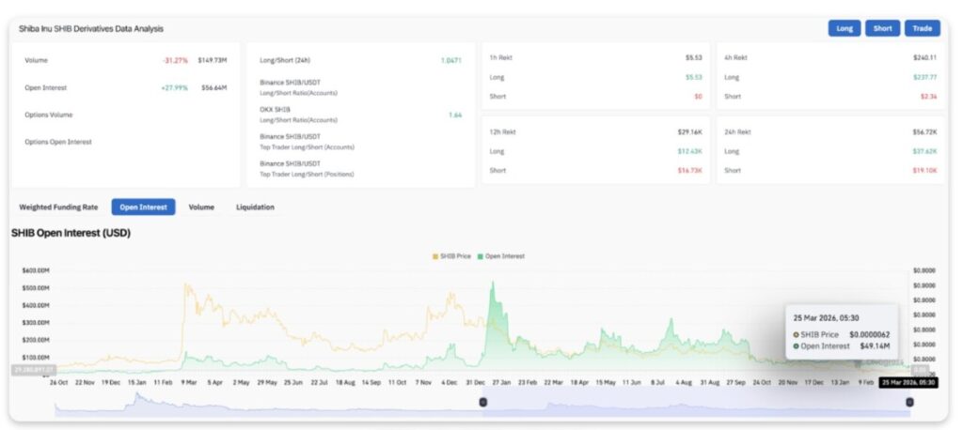
Task: Click the Long button
Action: 845,28
